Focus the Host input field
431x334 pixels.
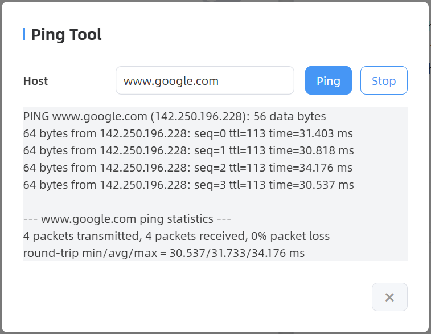pos(205,81)
